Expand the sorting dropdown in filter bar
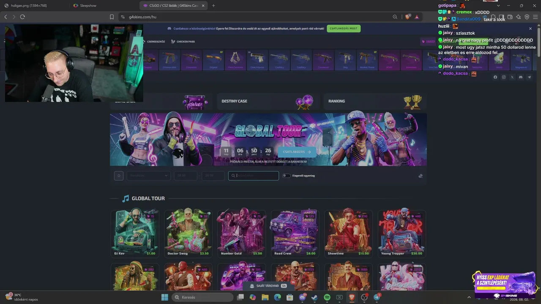Image resolution: width=541 pixels, height=304 pixels. click(x=148, y=176)
